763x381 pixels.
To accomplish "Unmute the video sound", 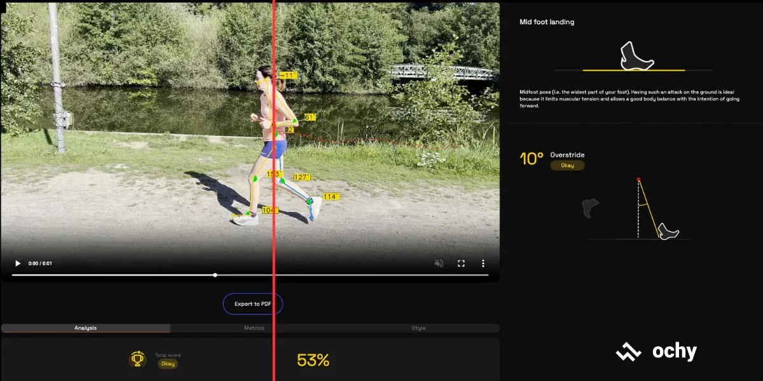I will click(x=439, y=264).
